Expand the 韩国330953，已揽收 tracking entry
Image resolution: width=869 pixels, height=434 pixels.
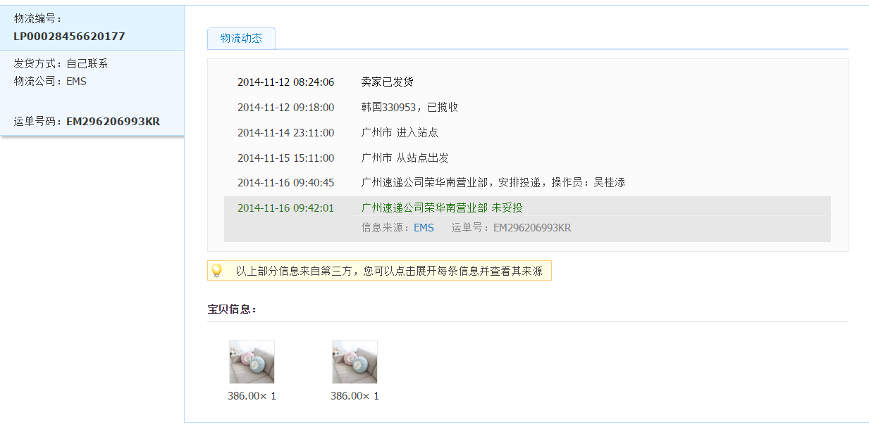(x=409, y=108)
